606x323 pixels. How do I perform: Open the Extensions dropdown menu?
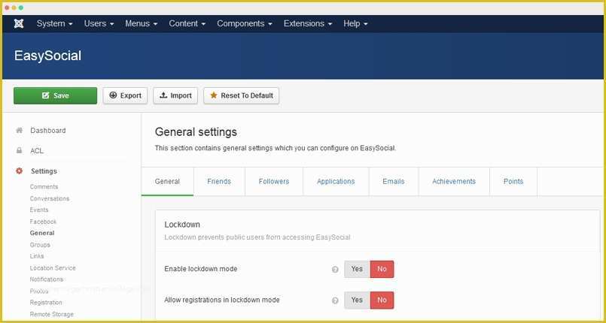tap(308, 23)
